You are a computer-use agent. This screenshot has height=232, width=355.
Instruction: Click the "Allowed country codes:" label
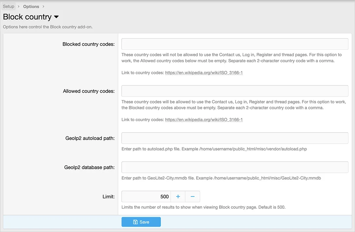click(x=88, y=91)
